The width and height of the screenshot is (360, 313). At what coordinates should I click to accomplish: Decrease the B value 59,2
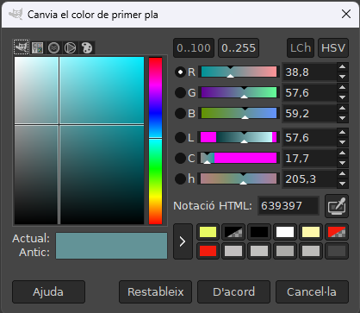click(342, 118)
